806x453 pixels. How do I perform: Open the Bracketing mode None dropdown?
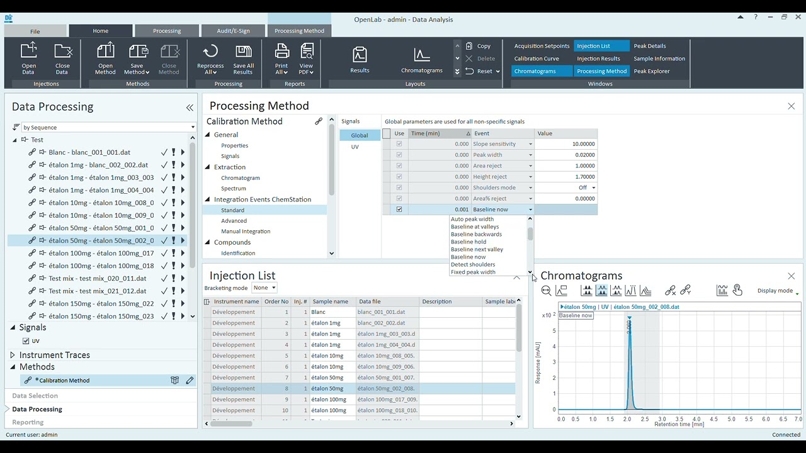pos(264,288)
